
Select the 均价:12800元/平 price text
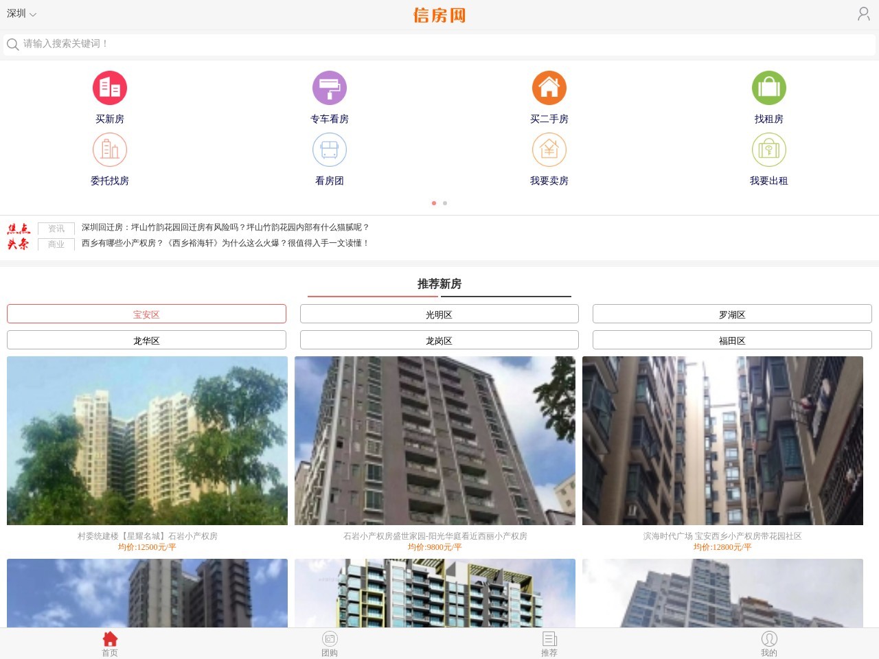(x=722, y=547)
